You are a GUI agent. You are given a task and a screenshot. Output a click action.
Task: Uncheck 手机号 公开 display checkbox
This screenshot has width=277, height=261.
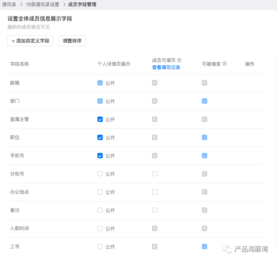click(100, 156)
